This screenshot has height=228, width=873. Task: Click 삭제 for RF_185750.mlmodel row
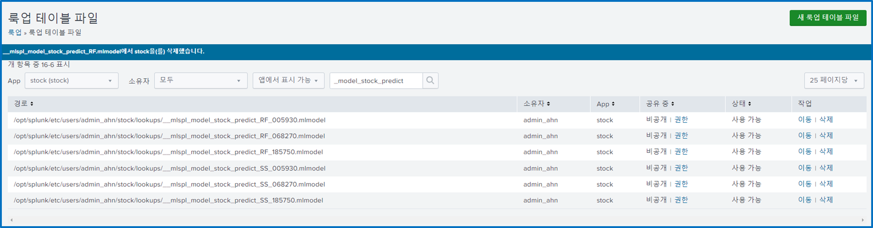pos(826,152)
